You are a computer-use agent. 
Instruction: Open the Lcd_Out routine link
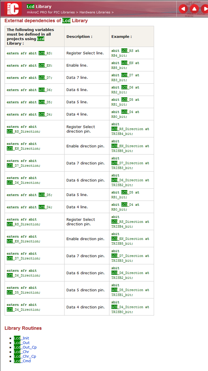pos(22,343)
